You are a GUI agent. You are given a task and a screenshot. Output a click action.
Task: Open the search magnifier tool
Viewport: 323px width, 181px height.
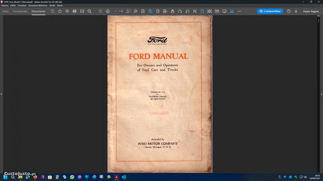tap(90, 11)
